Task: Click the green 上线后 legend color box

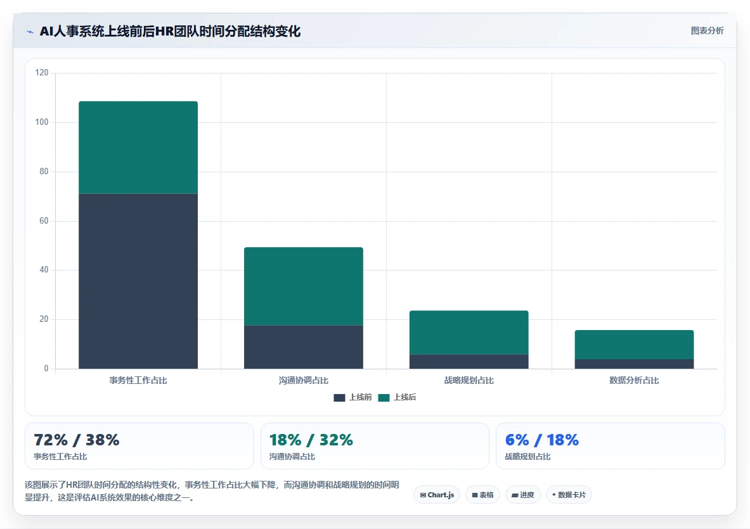Action: (x=384, y=398)
